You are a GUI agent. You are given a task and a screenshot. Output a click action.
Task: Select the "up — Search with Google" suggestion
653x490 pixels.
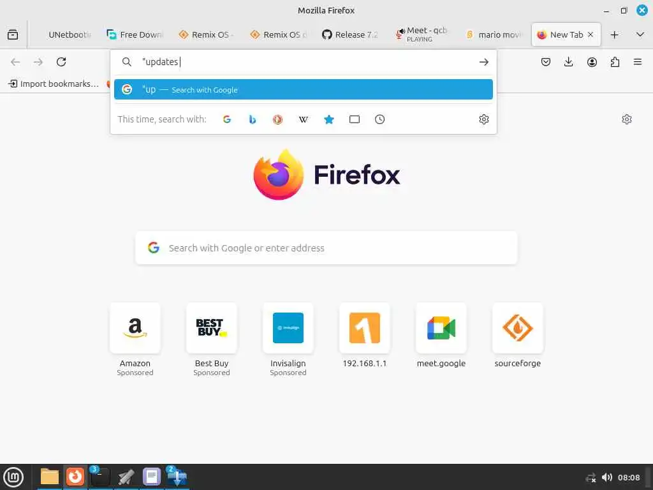(303, 89)
